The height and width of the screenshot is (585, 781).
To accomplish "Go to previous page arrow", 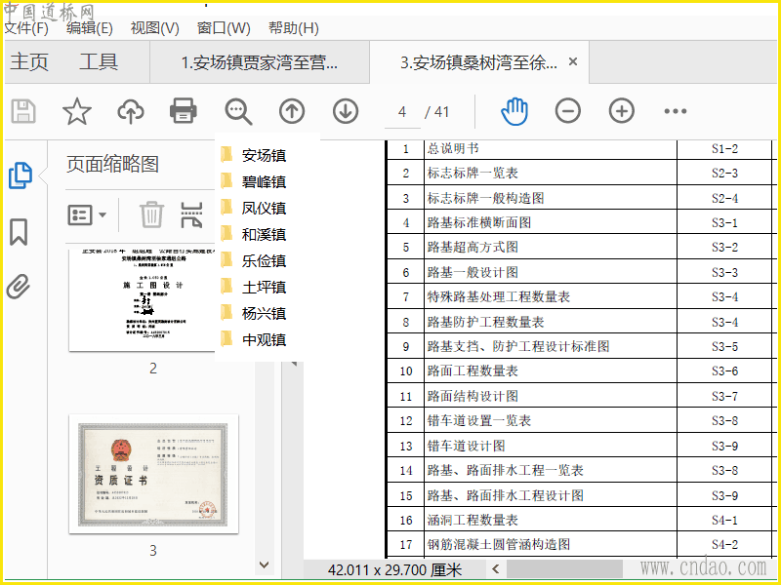I will (x=292, y=111).
